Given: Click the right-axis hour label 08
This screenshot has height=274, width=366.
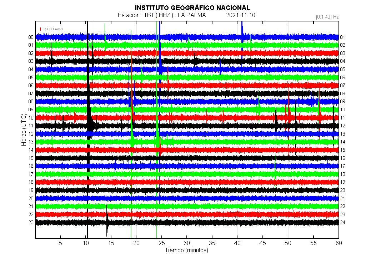Looking at the screenshot, I should 342,93.
